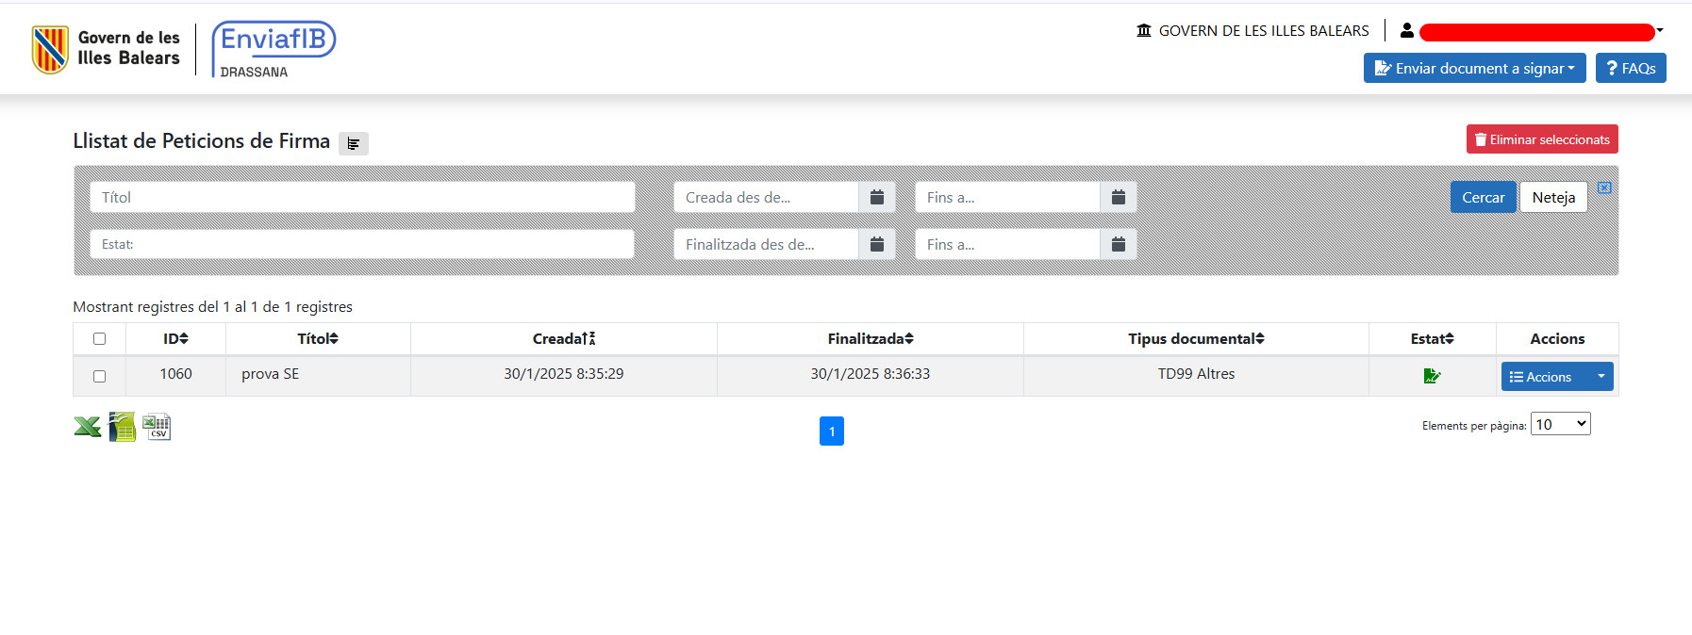
Task: Sort table by Tipus documental column
Action: tap(1196, 338)
